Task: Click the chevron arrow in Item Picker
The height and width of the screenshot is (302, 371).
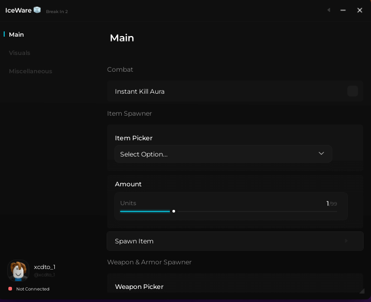Action: click(321, 153)
